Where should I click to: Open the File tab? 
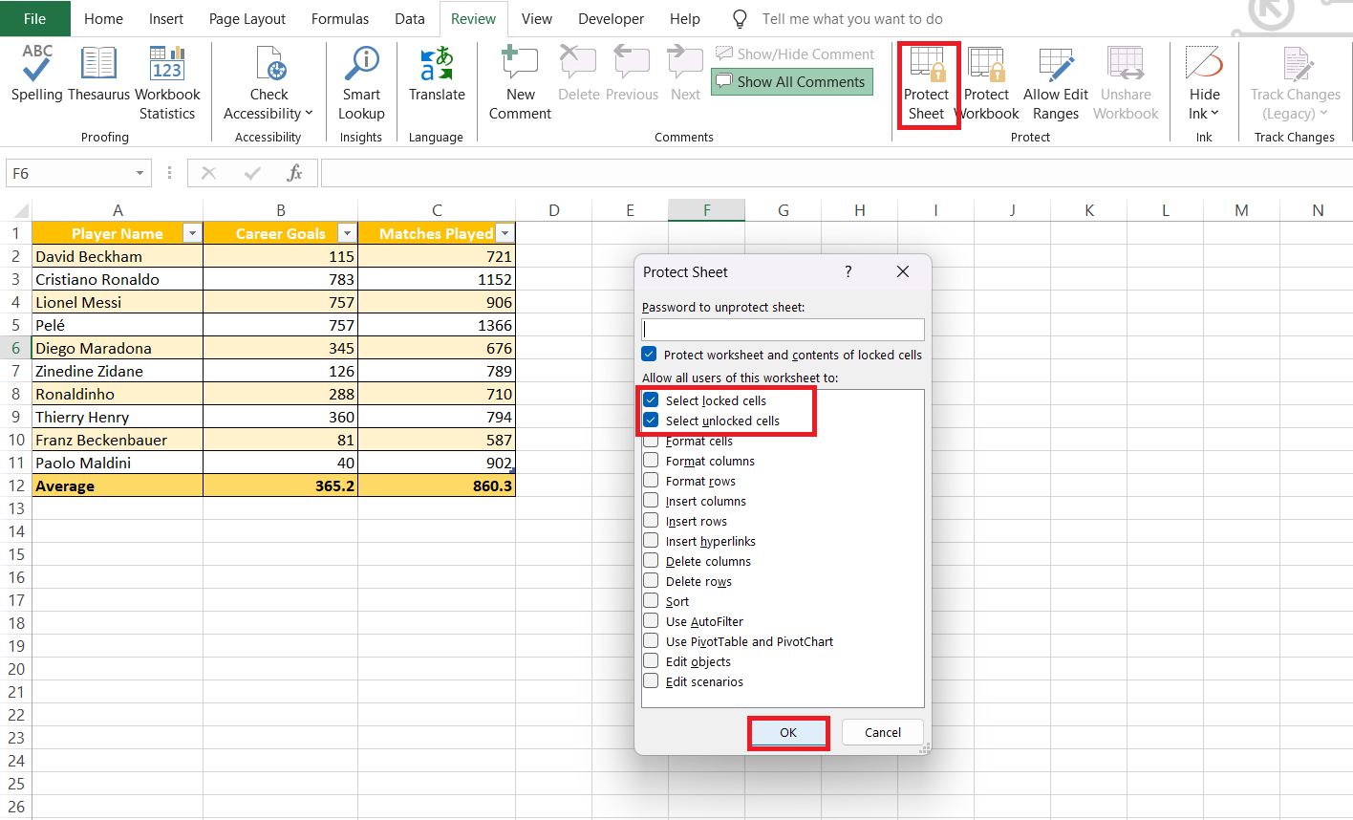click(34, 18)
